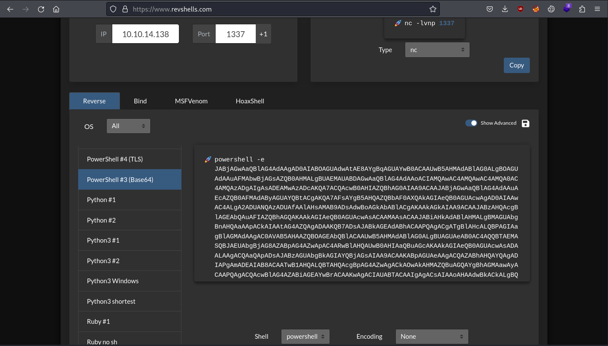The width and height of the screenshot is (608, 346).
Task: Click the Port number input field
Action: coord(236,34)
